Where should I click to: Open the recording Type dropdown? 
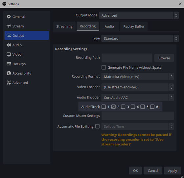pos(140,38)
